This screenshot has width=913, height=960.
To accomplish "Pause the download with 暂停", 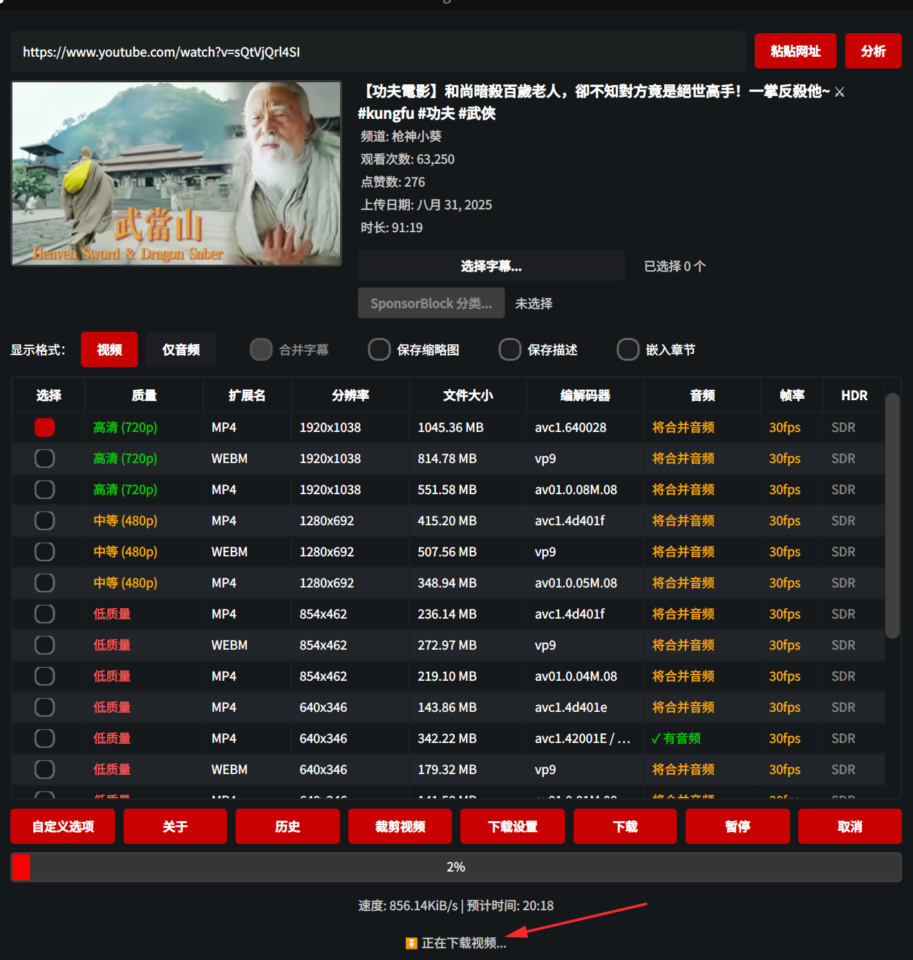I will tap(737, 827).
